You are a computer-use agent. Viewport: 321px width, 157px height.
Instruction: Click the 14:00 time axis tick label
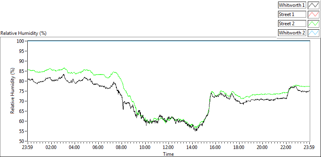pos(192,147)
